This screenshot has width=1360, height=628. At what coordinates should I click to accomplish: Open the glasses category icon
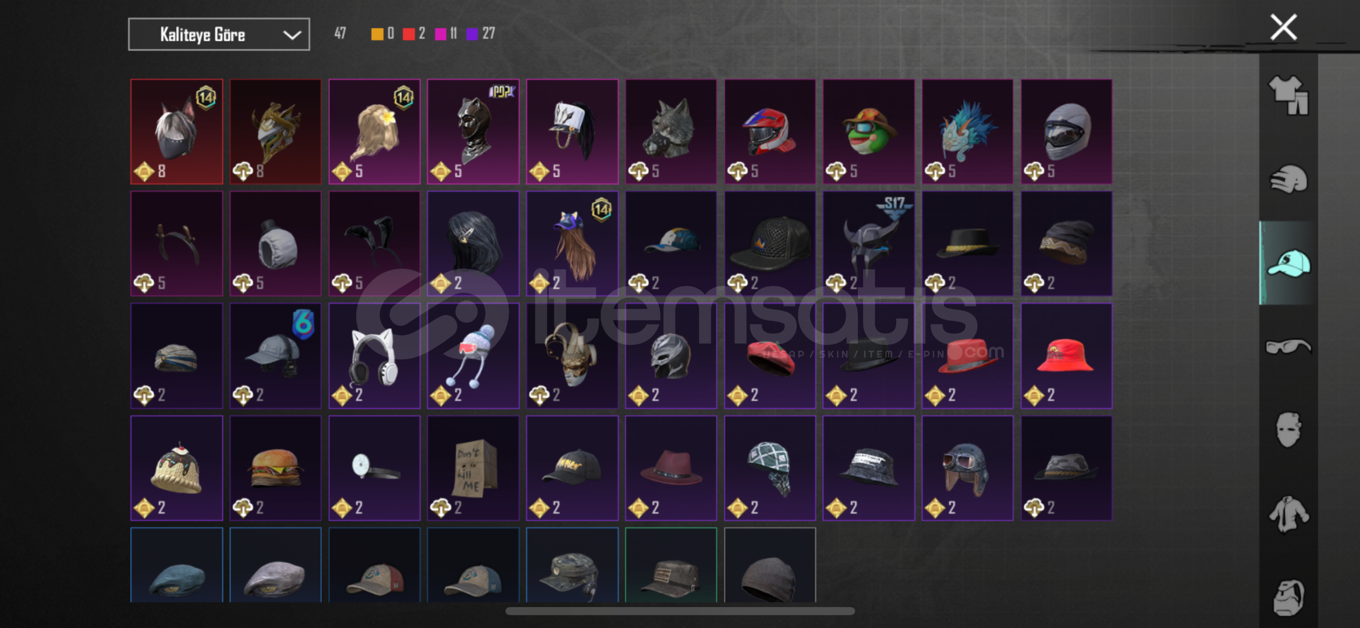[x=1288, y=347]
